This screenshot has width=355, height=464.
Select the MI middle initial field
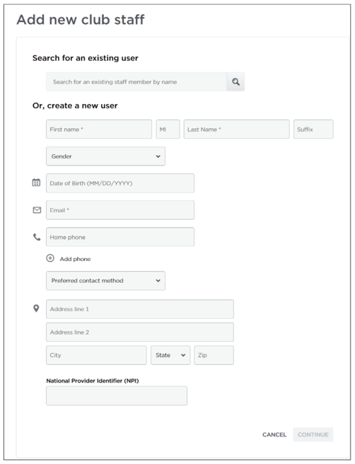click(x=168, y=129)
